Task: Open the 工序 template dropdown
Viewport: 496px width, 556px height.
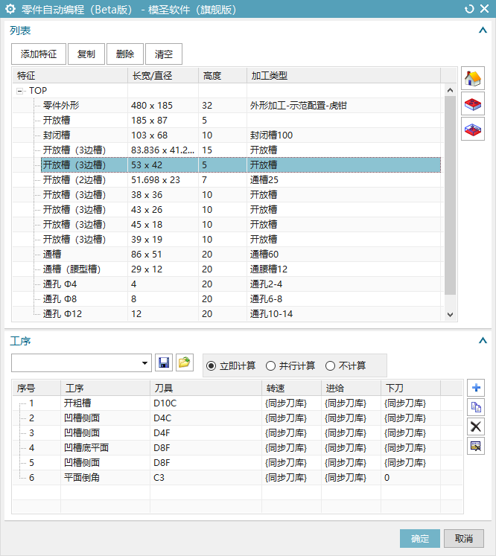Action: (144, 362)
